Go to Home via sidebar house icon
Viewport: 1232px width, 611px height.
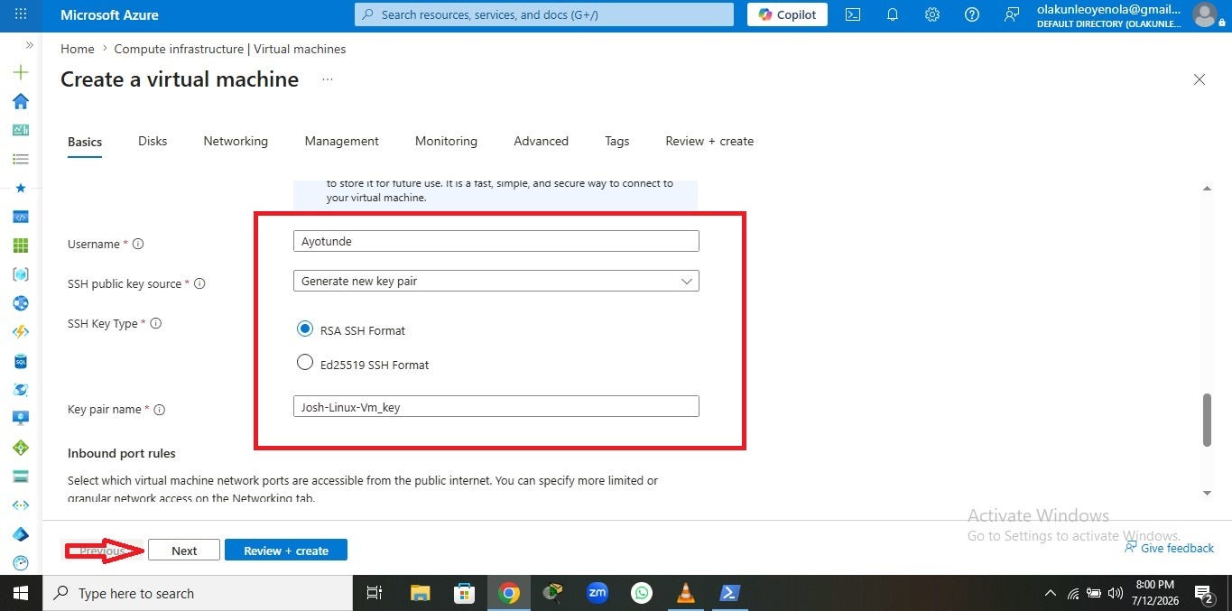pos(21,101)
